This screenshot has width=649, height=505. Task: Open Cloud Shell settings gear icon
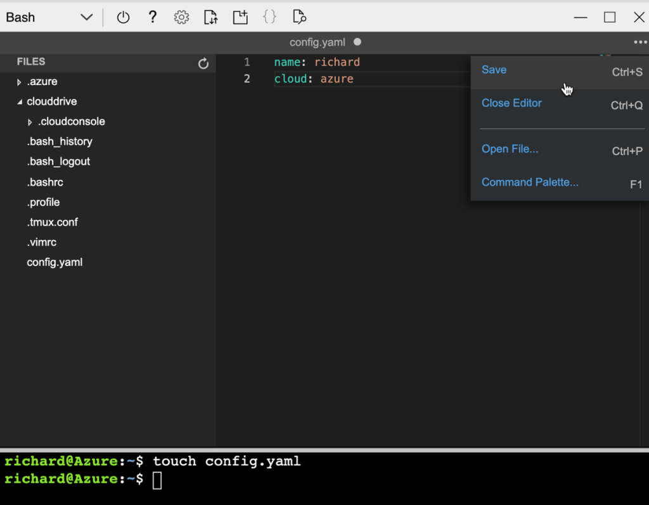181,18
